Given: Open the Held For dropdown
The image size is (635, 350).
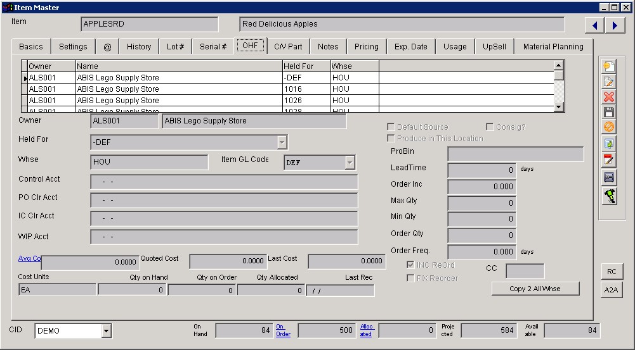Looking at the screenshot, I should point(282,142).
